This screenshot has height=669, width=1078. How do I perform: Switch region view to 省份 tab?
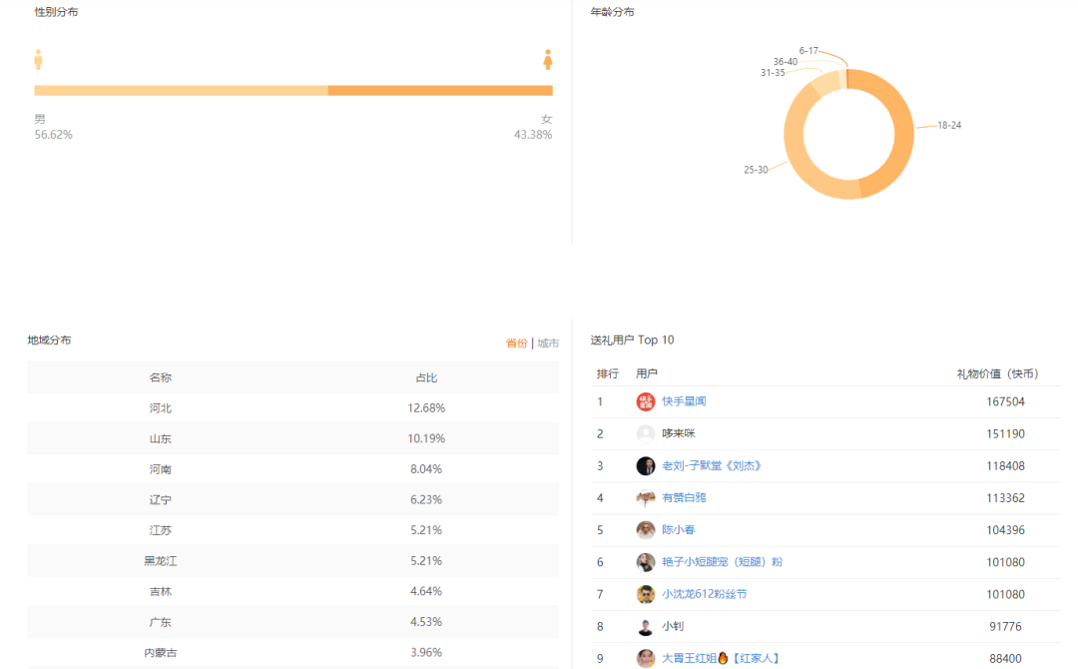516,343
